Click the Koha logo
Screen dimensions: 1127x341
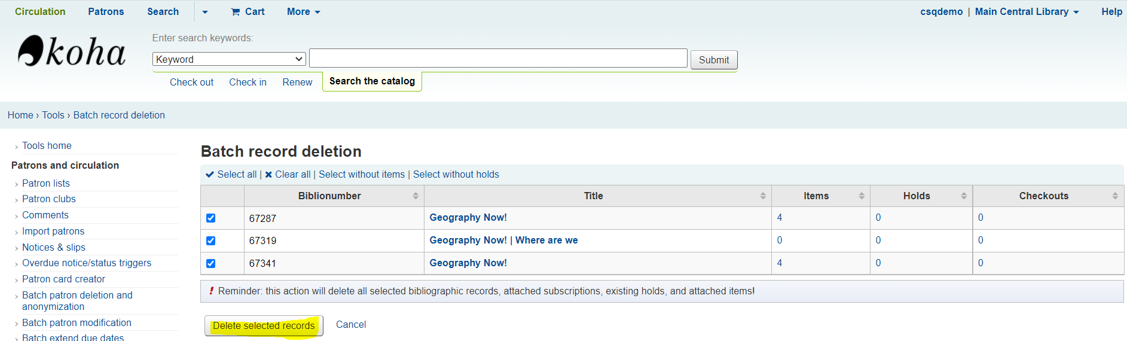pos(72,51)
